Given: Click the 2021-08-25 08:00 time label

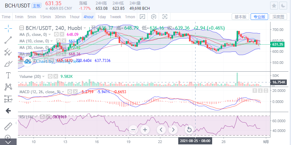Looking at the screenshot, I should click(x=195, y=141).
